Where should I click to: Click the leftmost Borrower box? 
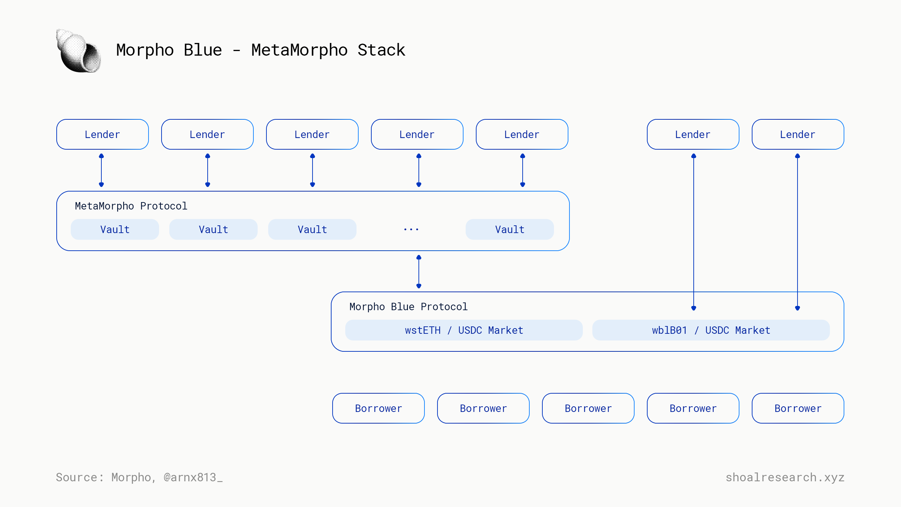378,408
